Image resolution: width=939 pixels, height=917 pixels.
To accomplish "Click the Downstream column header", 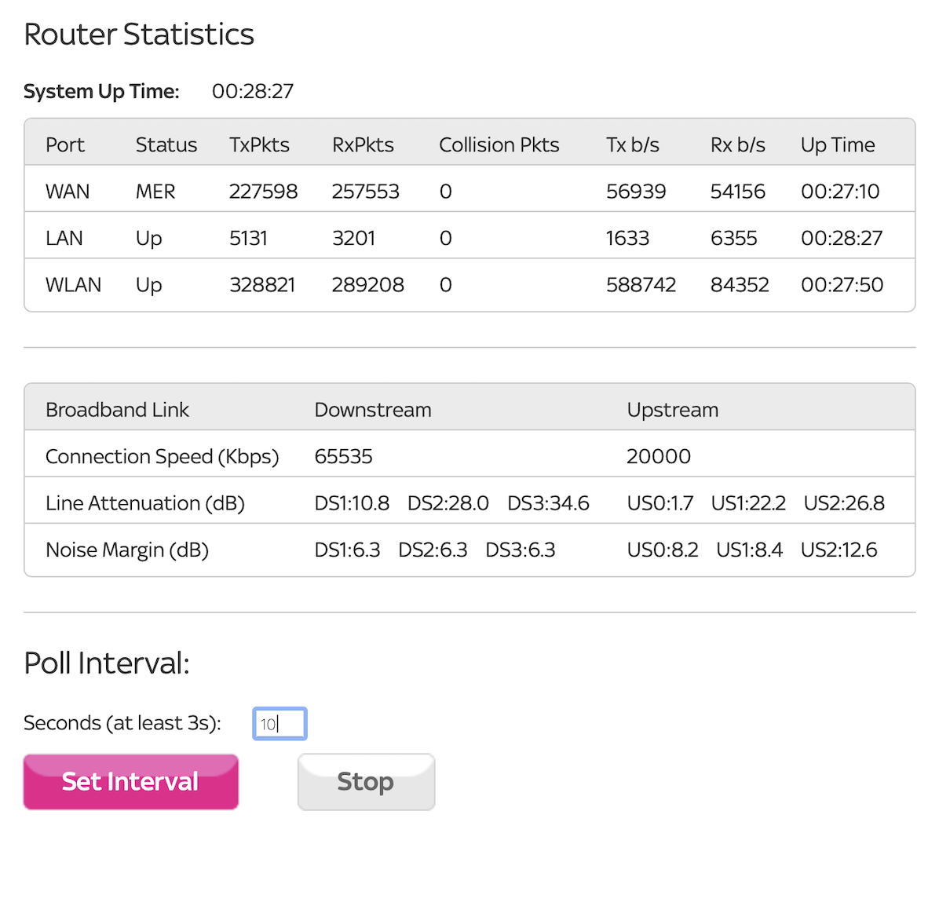I will click(x=373, y=410).
